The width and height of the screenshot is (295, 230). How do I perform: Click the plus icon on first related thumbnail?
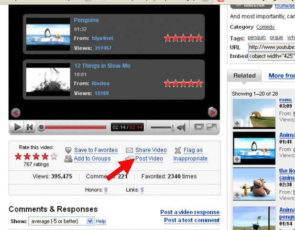(x=236, y=123)
